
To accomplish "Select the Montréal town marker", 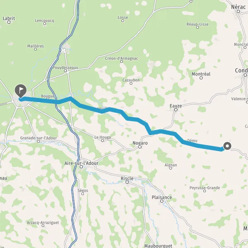I will click(x=201, y=78).
